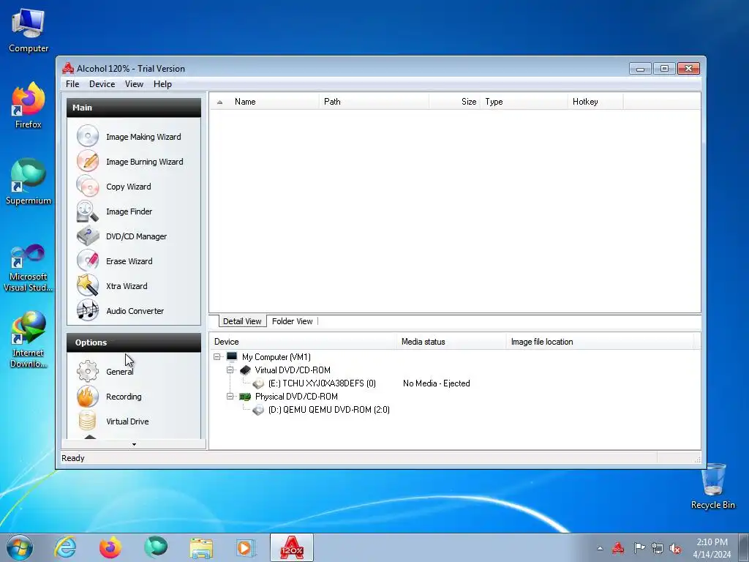The width and height of the screenshot is (749, 562).
Task: Open the Windows Start menu
Action: tap(19, 547)
